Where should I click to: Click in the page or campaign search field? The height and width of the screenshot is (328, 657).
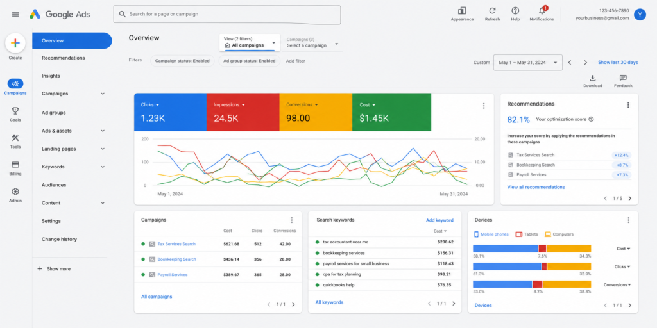pos(227,14)
